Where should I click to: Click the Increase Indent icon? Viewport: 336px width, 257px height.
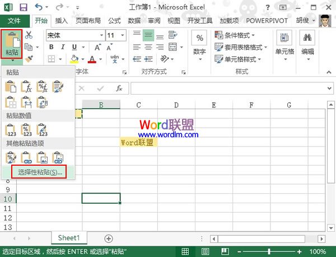[x=148, y=59]
